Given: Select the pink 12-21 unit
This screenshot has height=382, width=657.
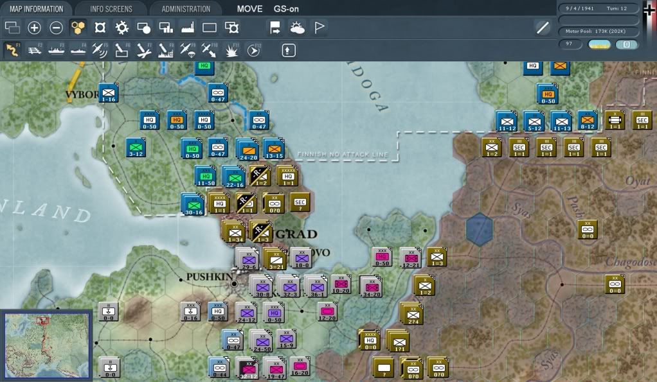Looking at the screenshot, I should [411, 257].
